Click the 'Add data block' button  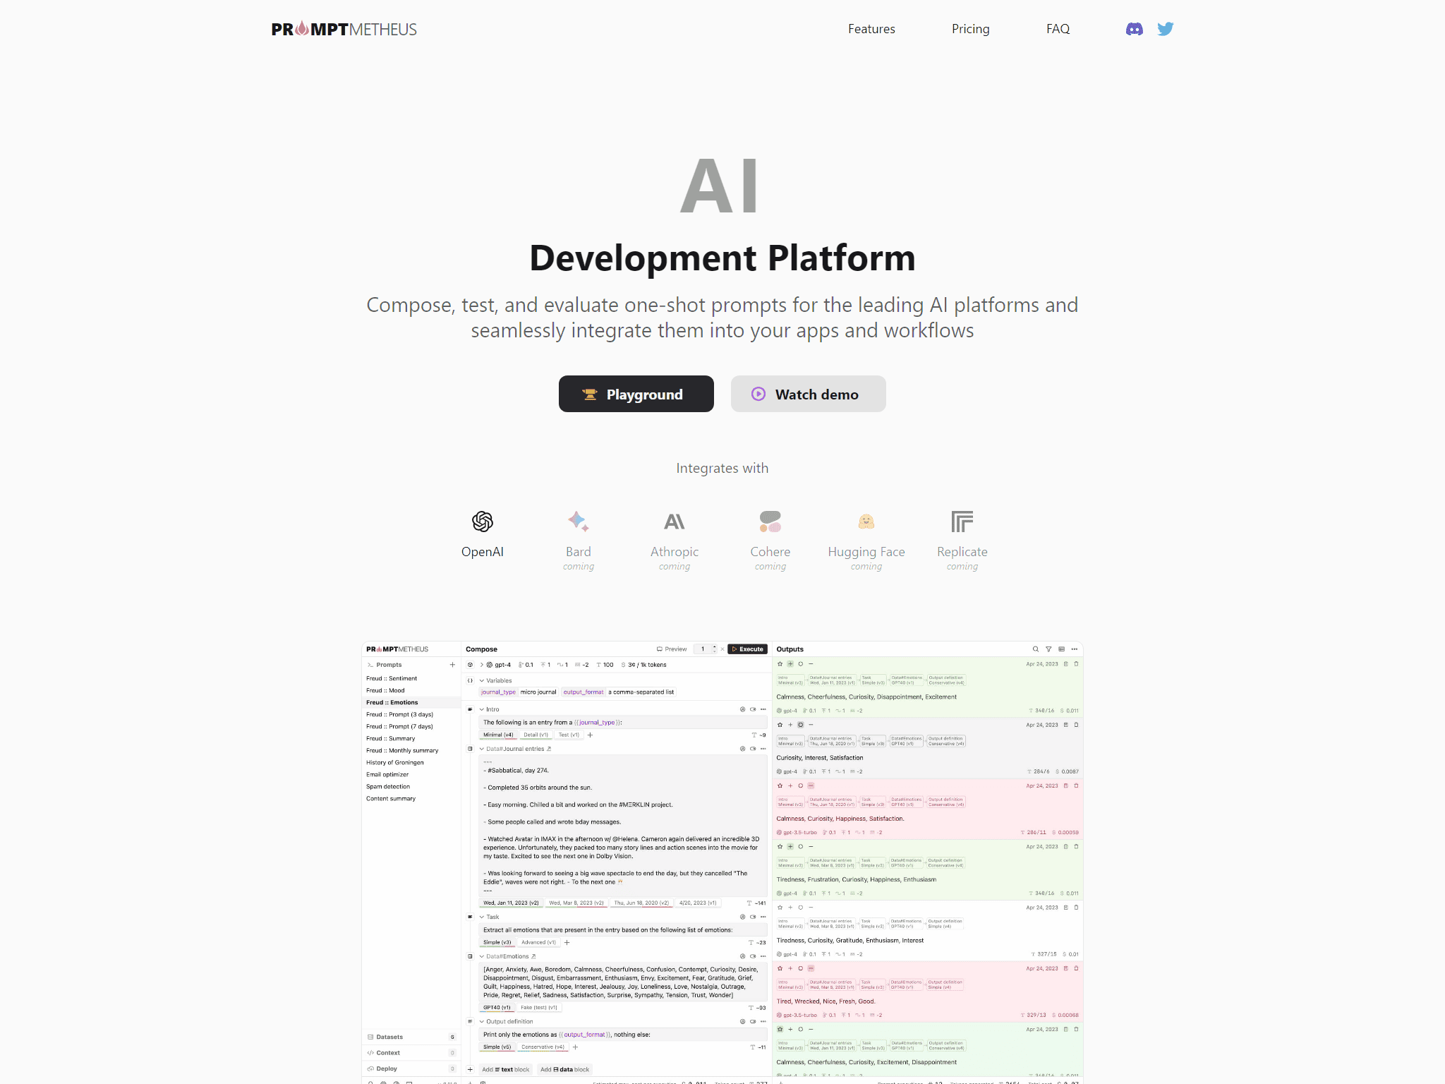pos(564,1069)
